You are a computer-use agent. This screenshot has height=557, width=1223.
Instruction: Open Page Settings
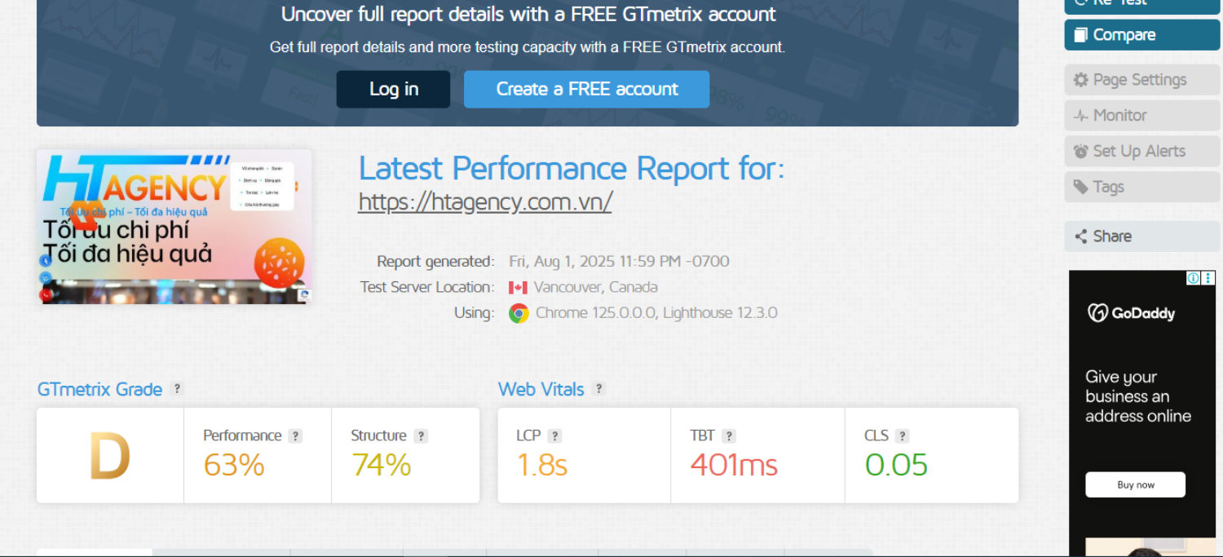coord(1141,80)
